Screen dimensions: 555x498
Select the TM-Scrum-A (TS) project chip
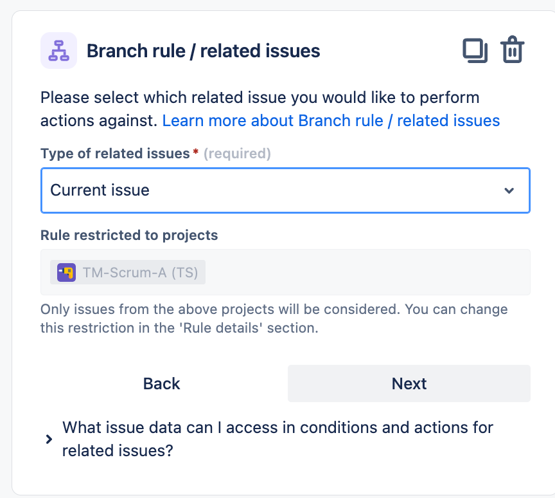click(128, 272)
